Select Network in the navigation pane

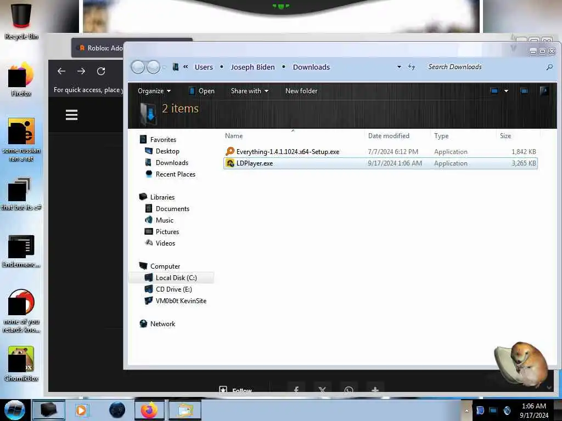[x=162, y=323]
